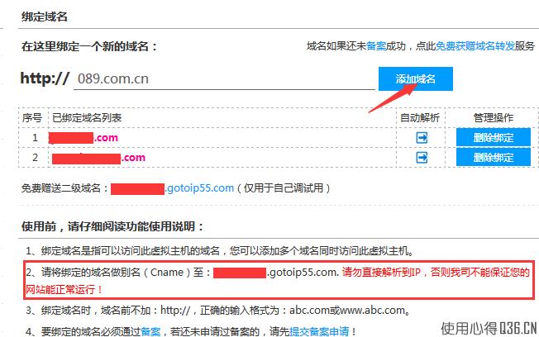Open the first bound .com domain link
The image size is (539, 337).
83,138
